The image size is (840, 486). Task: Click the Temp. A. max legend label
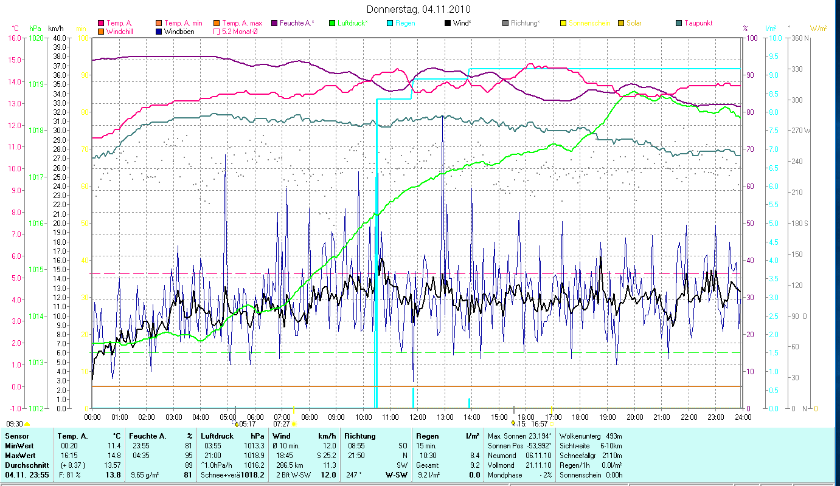[x=241, y=23]
